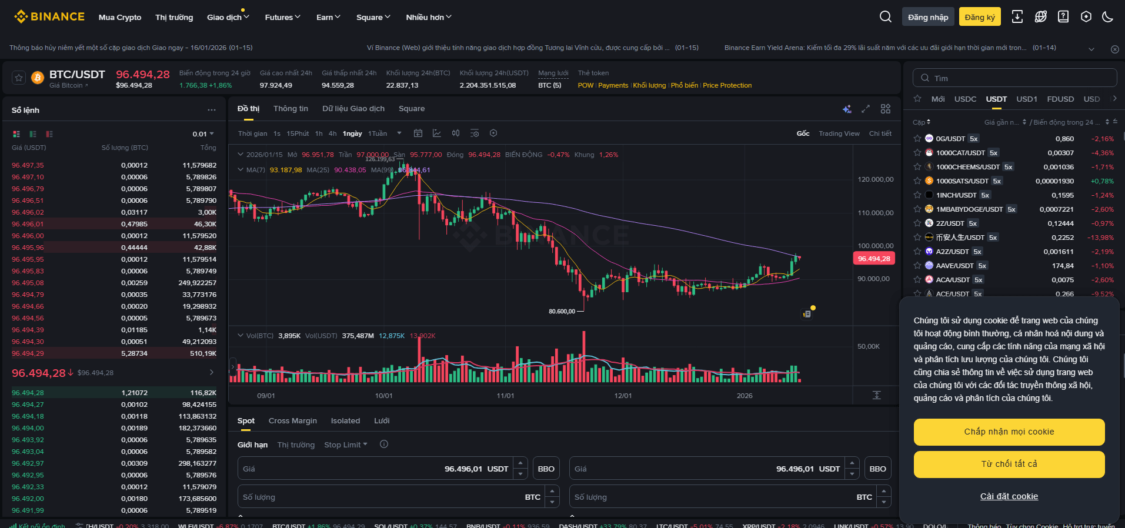Favorite BTC/USDT with the star beside ticker
Screen dimensions: 1125x528
pos(19,78)
